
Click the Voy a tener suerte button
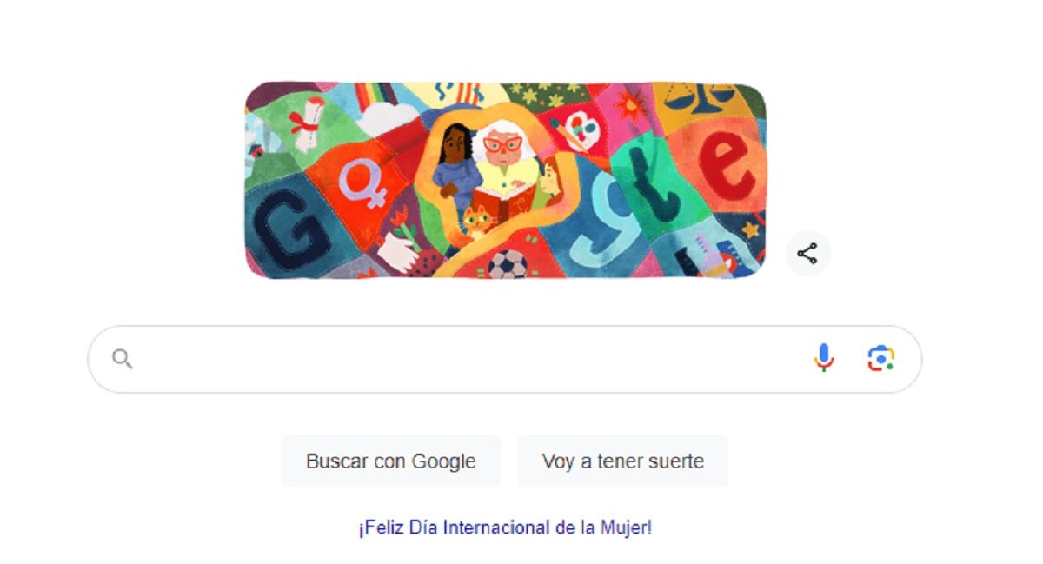tap(622, 461)
